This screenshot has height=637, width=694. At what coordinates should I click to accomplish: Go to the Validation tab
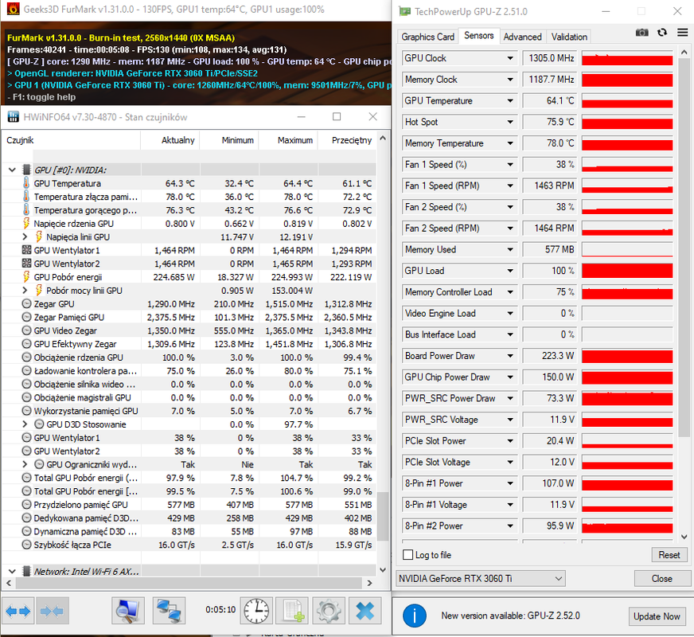tap(569, 37)
